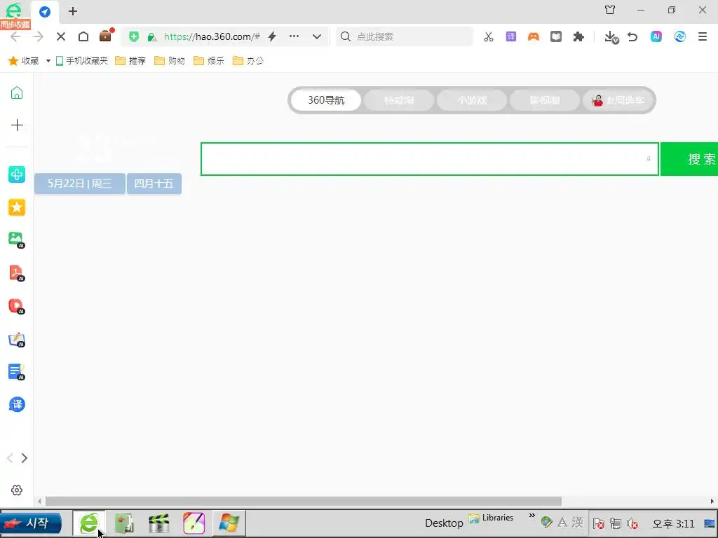Screen dimensions: 718x538
Task: Open the Libraries taskbar item
Action: click(x=491, y=518)
